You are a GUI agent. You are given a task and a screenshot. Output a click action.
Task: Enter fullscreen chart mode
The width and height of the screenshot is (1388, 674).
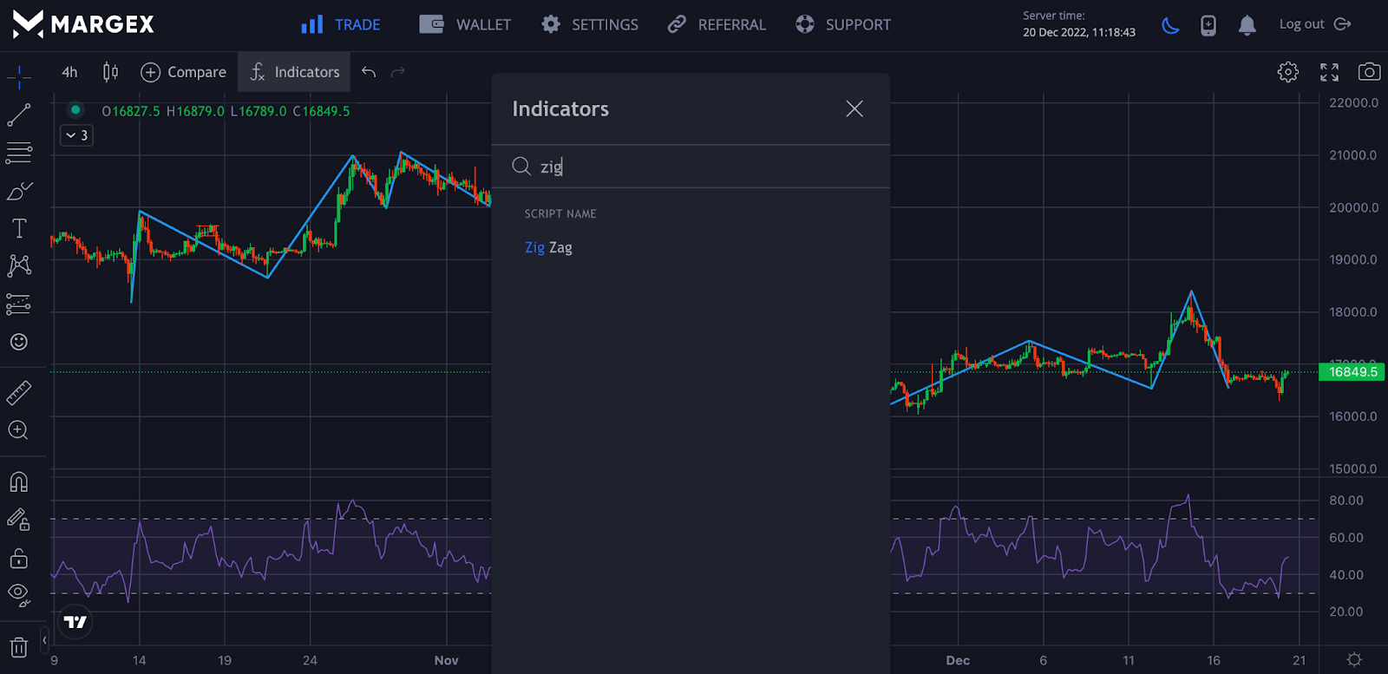1329,72
